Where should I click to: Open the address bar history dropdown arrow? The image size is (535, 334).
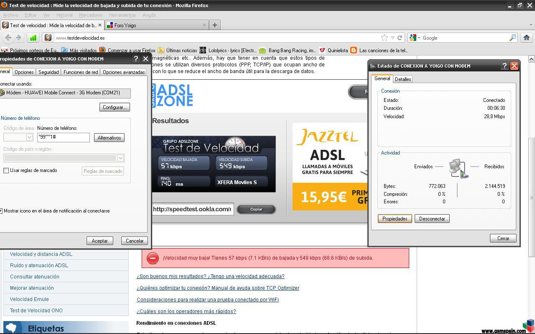[x=392, y=38]
